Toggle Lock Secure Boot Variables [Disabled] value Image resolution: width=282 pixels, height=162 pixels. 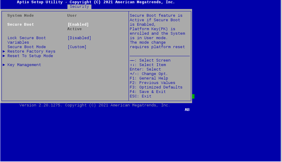point(79,38)
